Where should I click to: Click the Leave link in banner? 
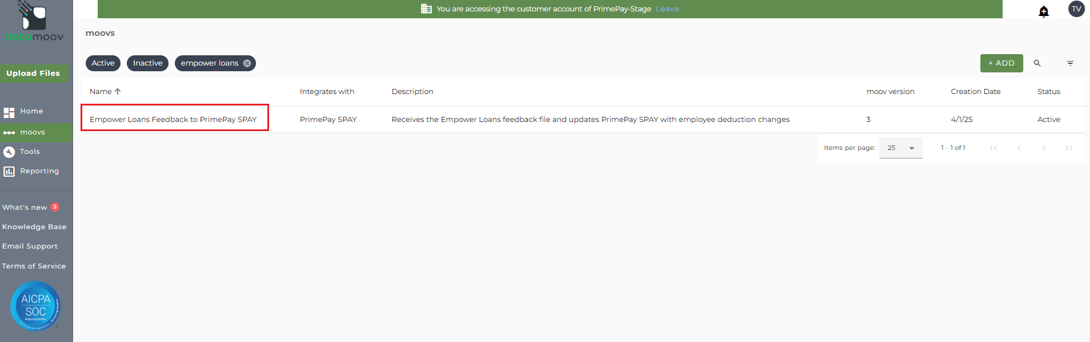(667, 9)
